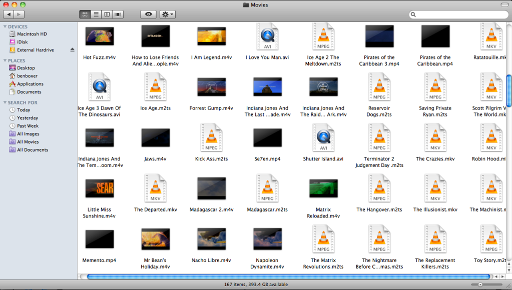Viewport: 512px width, 290px height.
Task: Switch to column view mode
Action: (107, 14)
